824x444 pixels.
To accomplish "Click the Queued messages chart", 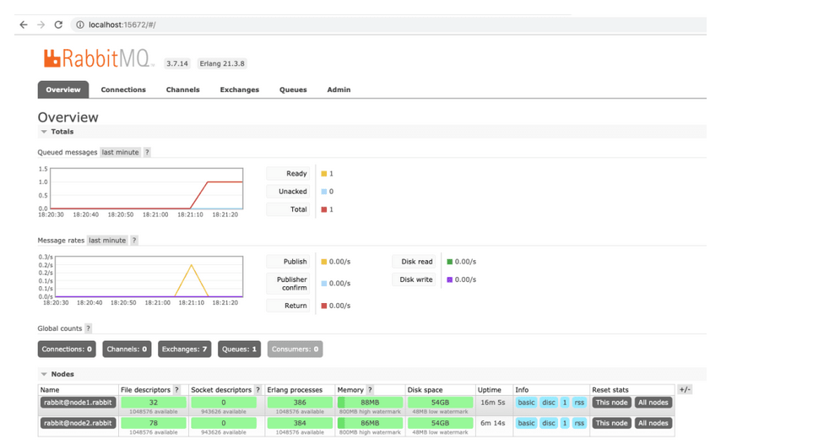I will [147, 188].
